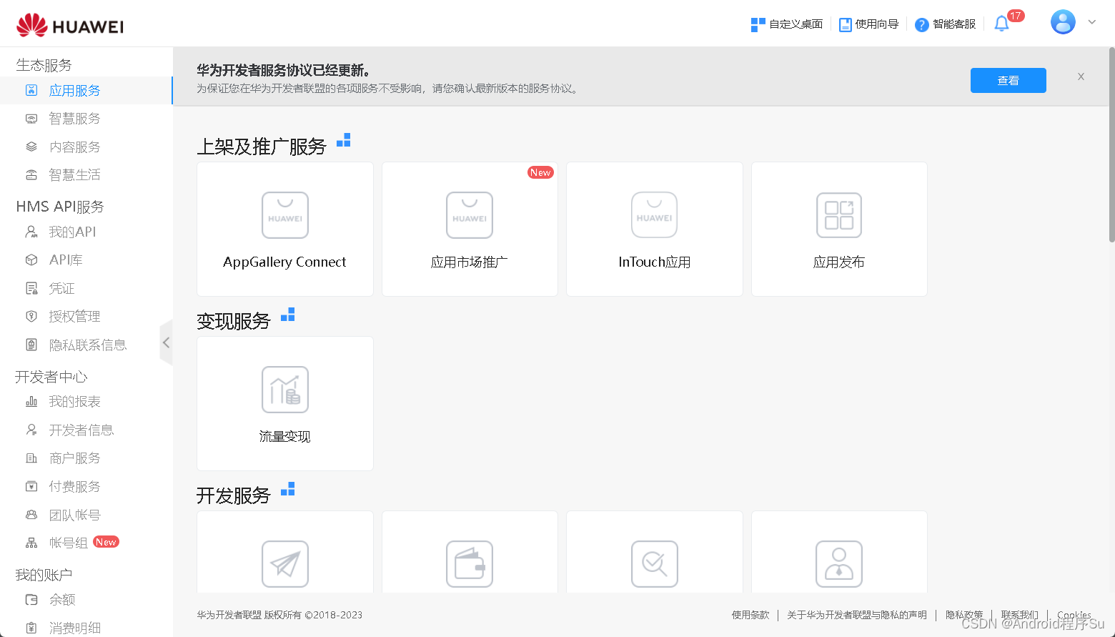Click the wallet service icon
Screen dimensions: 1115x637
click(470, 564)
